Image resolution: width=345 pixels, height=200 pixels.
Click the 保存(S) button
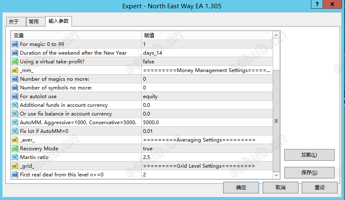click(x=309, y=173)
